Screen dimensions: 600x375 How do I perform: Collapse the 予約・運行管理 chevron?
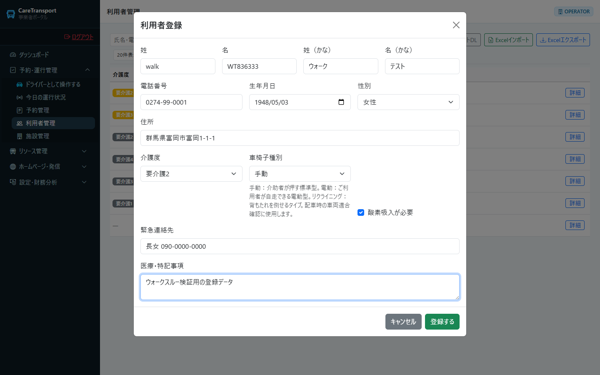(87, 70)
